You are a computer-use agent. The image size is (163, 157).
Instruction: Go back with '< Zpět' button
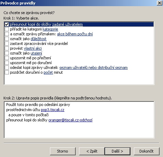(x=92, y=151)
